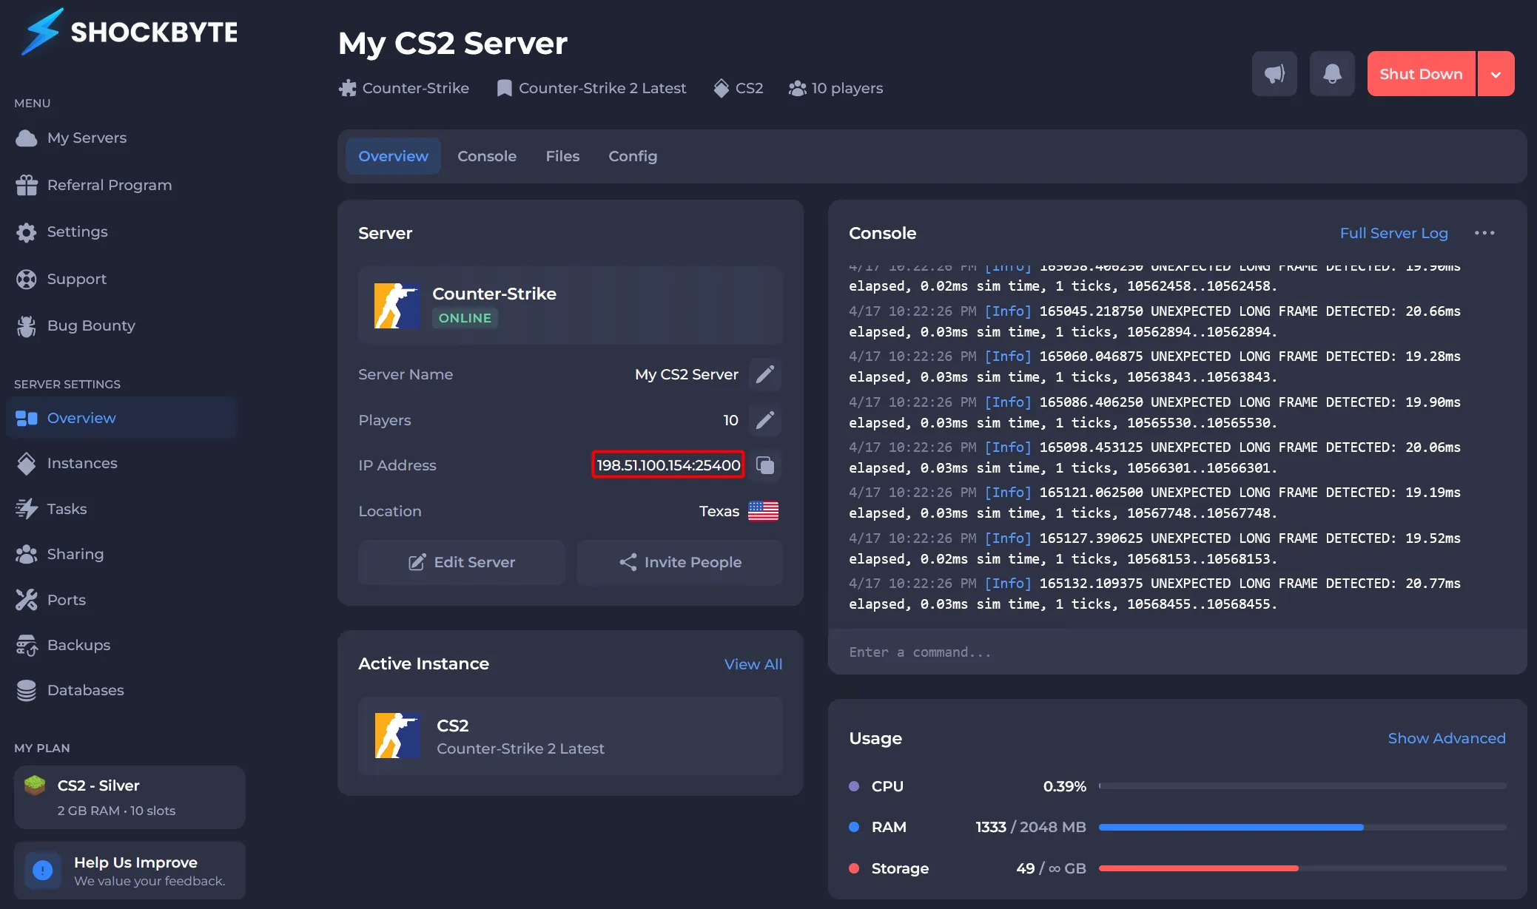Click the Edit Server button
Screen dimensions: 1537x909
pos(462,562)
